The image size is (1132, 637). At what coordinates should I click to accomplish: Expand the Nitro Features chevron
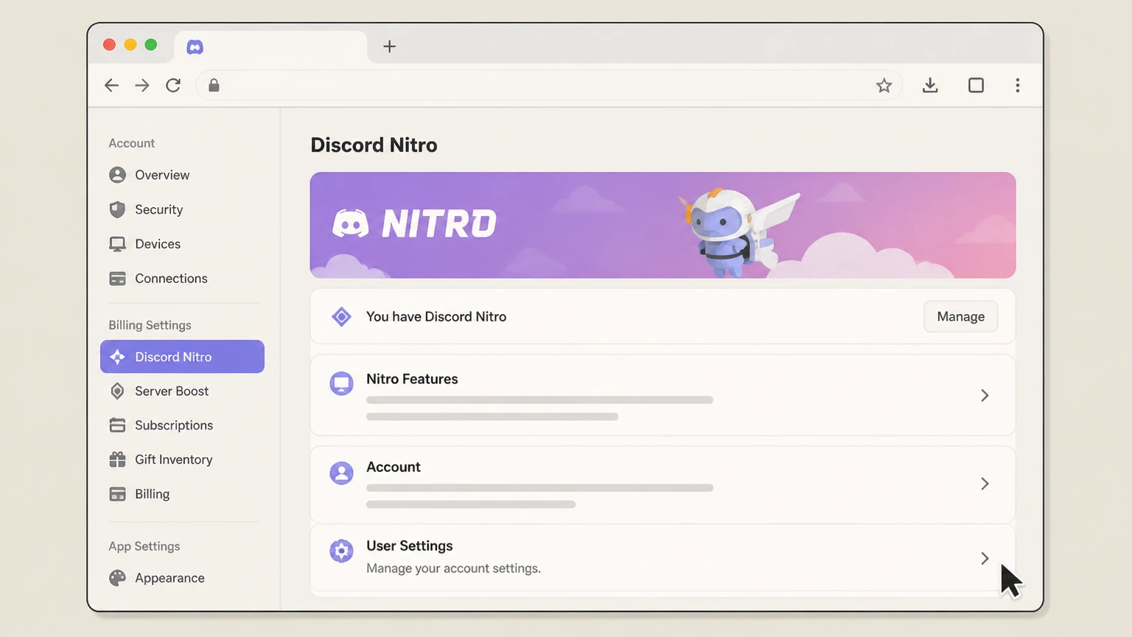(985, 395)
